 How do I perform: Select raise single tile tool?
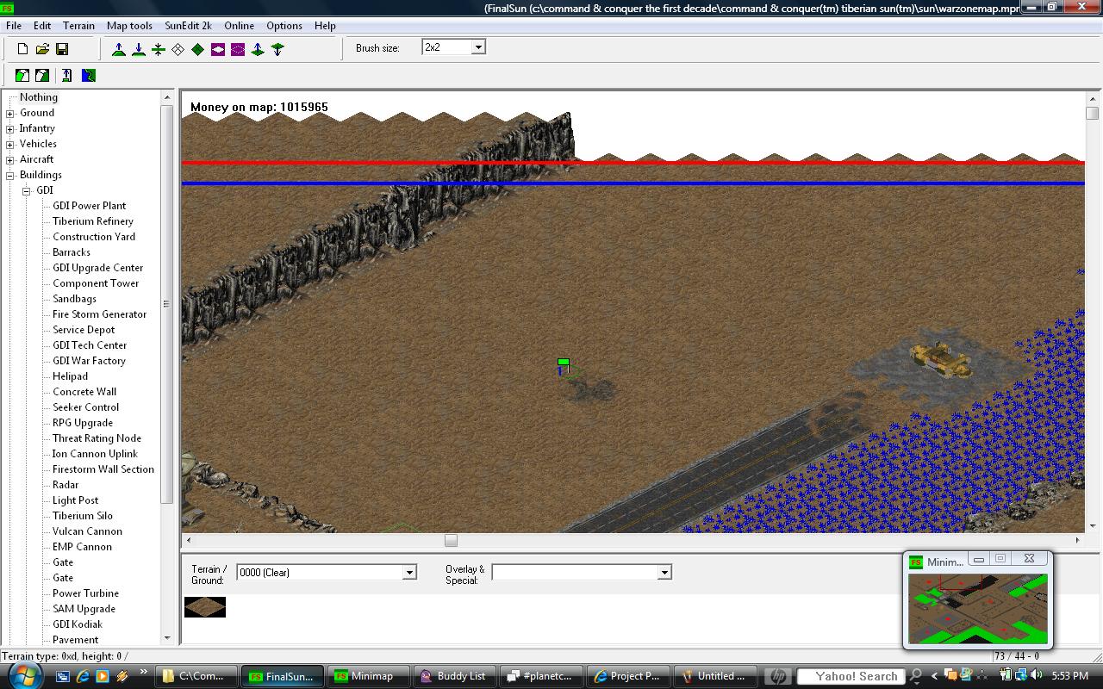coord(258,49)
